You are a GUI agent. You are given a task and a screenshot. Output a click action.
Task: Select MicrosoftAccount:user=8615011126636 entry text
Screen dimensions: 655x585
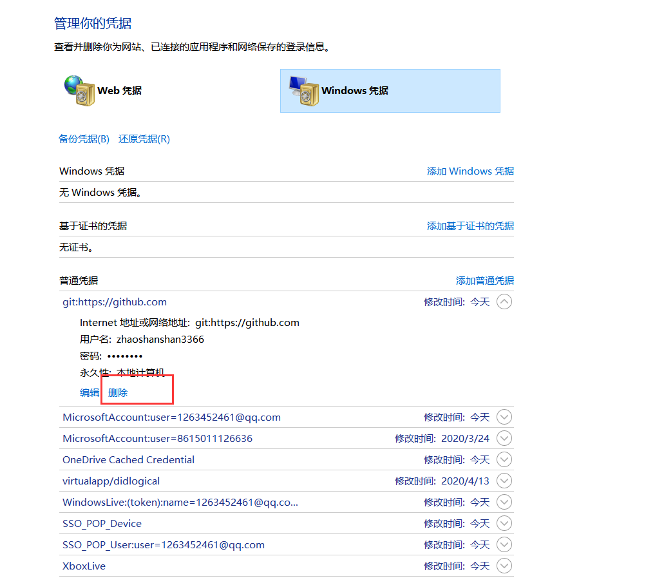(158, 439)
